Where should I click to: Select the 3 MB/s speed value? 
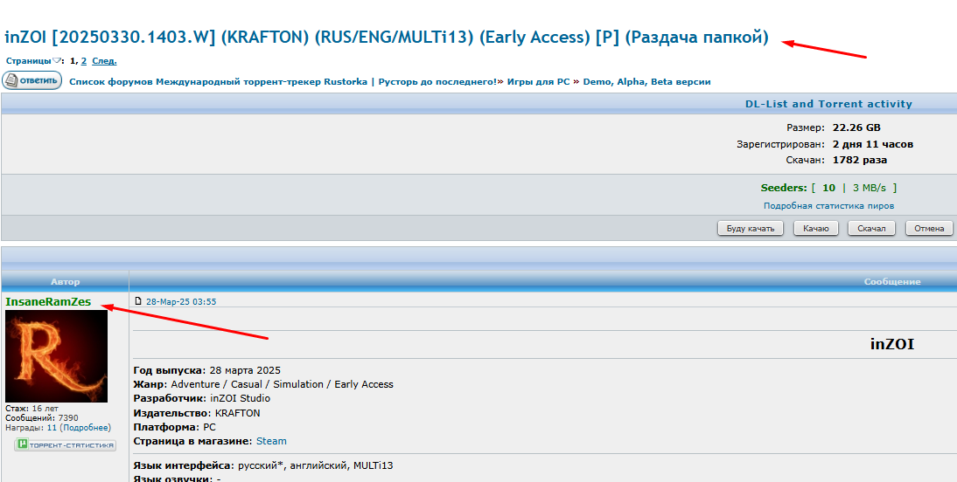pyautogui.click(x=870, y=188)
